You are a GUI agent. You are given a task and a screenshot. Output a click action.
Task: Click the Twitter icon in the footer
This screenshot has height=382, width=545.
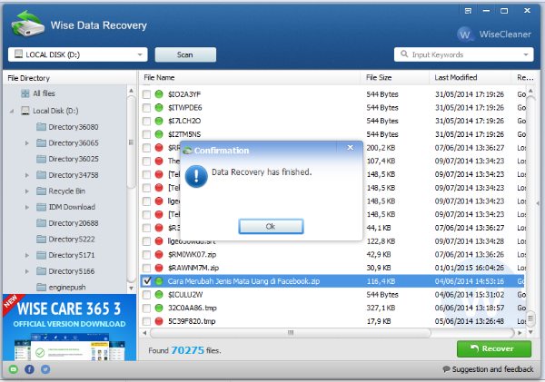pyautogui.click(x=45, y=369)
